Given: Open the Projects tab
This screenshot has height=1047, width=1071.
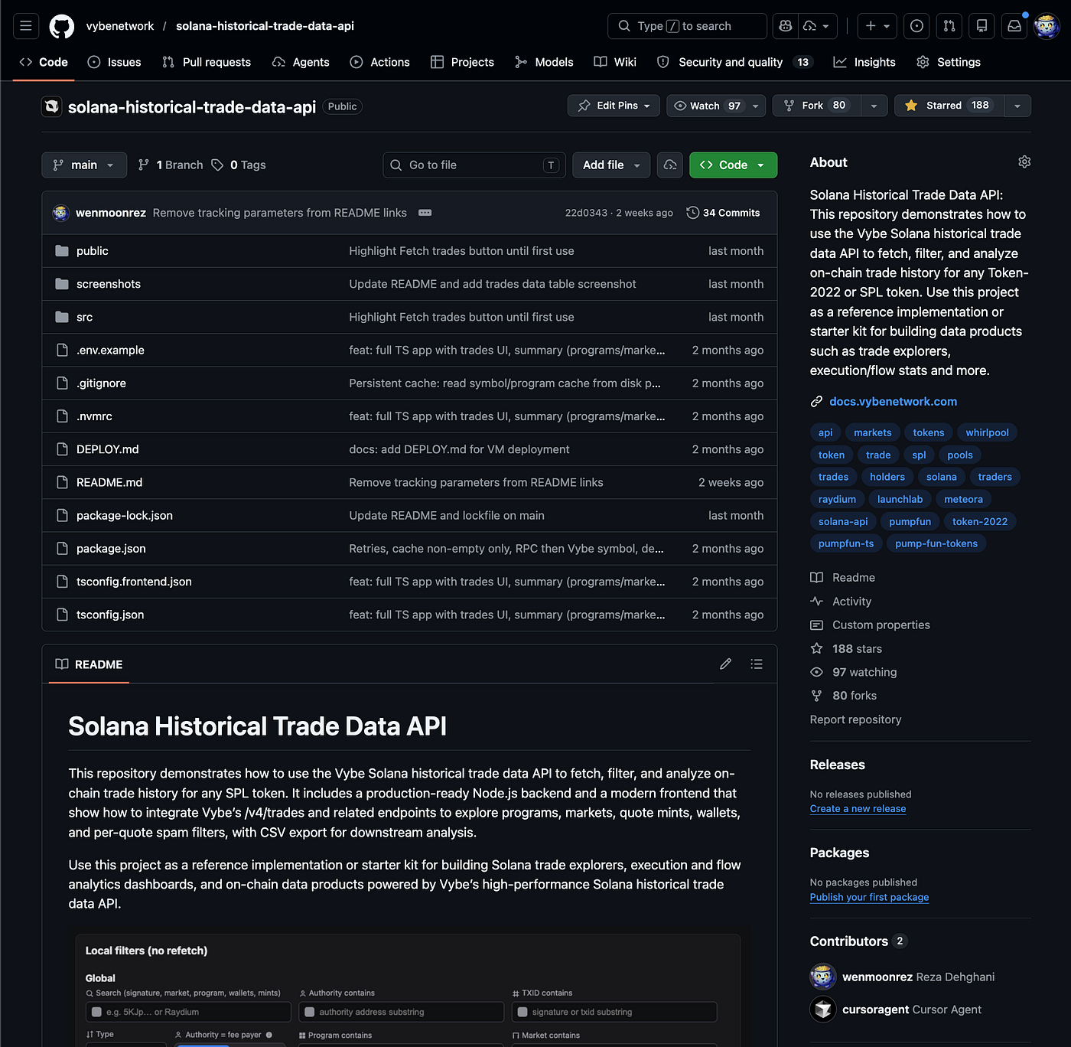Looking at the screenshot, I should tap(462, 62).
